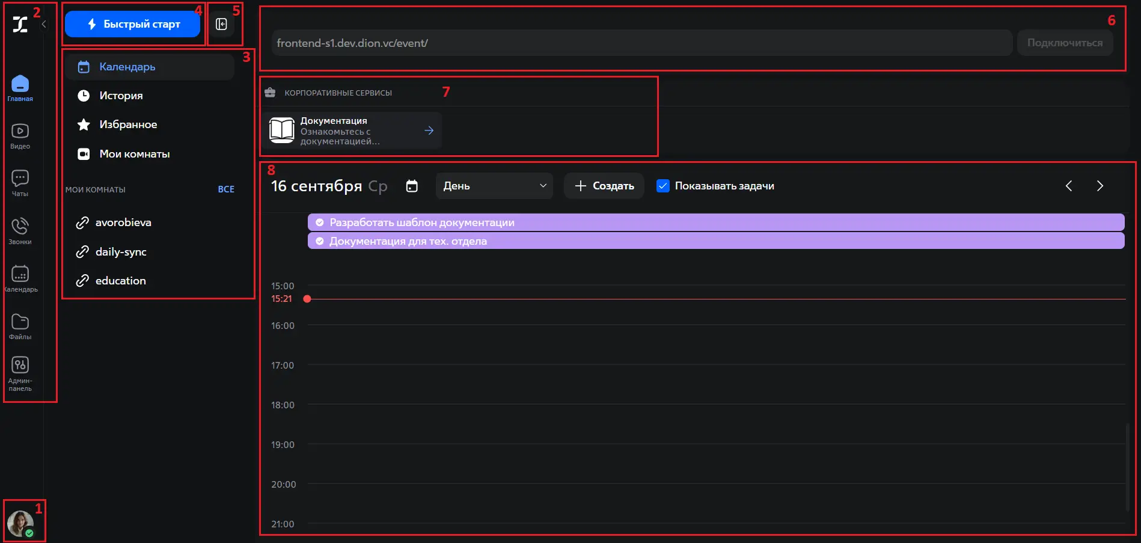Image resolution: width=1141 pixels, height=543 pixels.
Task: Click the calendar vertical scrollbar
Action: coord(1127,467)
